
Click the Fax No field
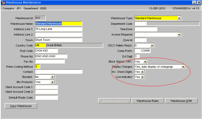pos(50,62)
